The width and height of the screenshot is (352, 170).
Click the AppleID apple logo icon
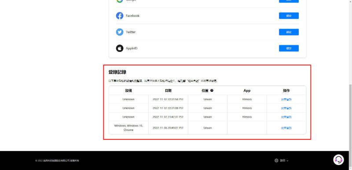coord(120,48)
